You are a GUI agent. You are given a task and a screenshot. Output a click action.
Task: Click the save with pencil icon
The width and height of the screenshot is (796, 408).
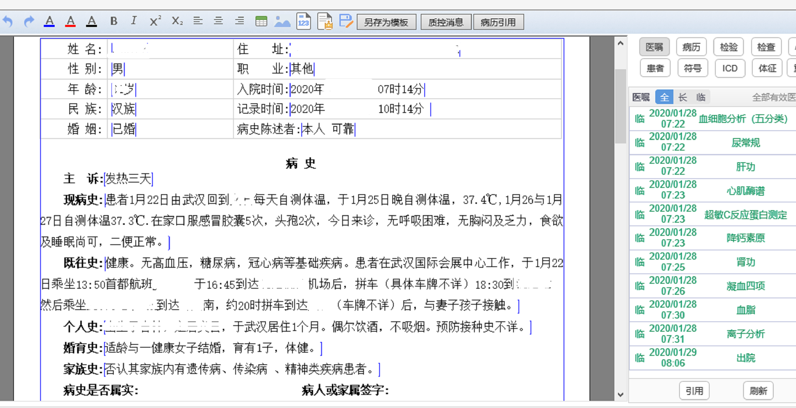346,21
